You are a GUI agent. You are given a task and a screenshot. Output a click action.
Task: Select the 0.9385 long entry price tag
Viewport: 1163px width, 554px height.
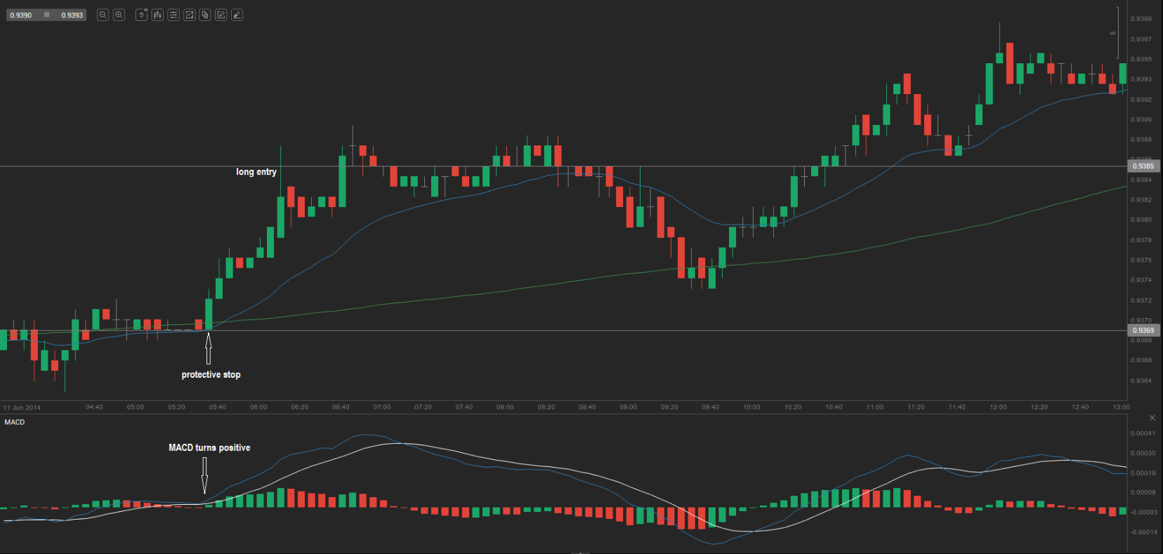(1143, 166)
